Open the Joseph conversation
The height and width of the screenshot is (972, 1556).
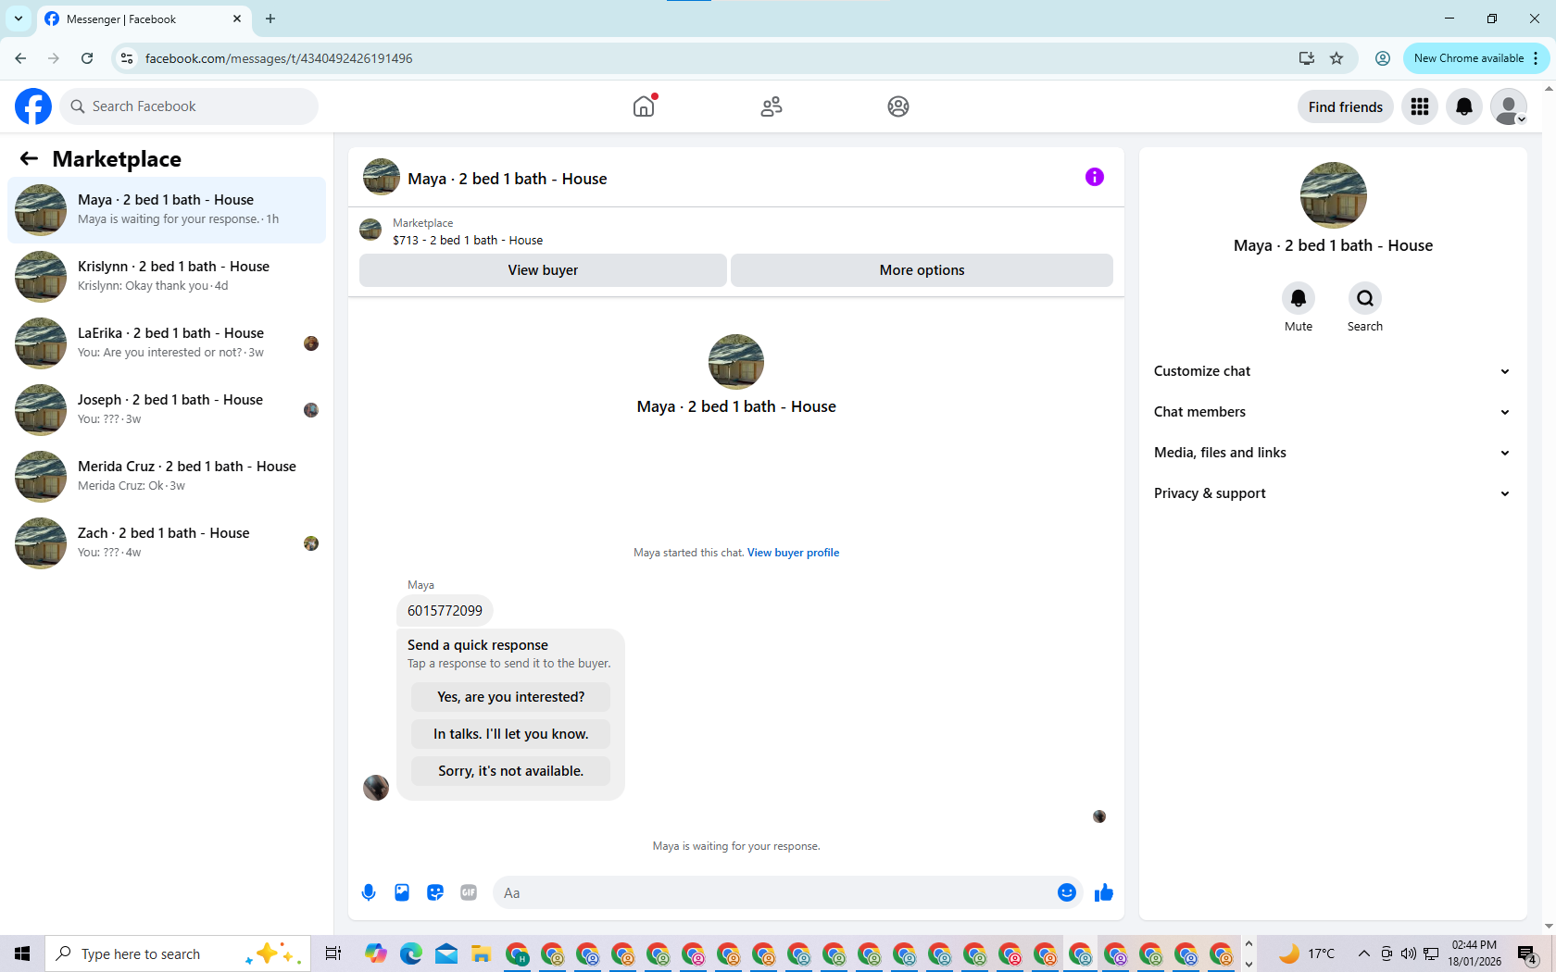(167, 410)
